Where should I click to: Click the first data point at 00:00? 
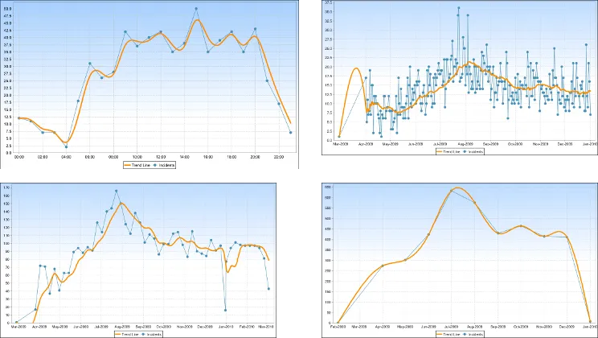19,118
